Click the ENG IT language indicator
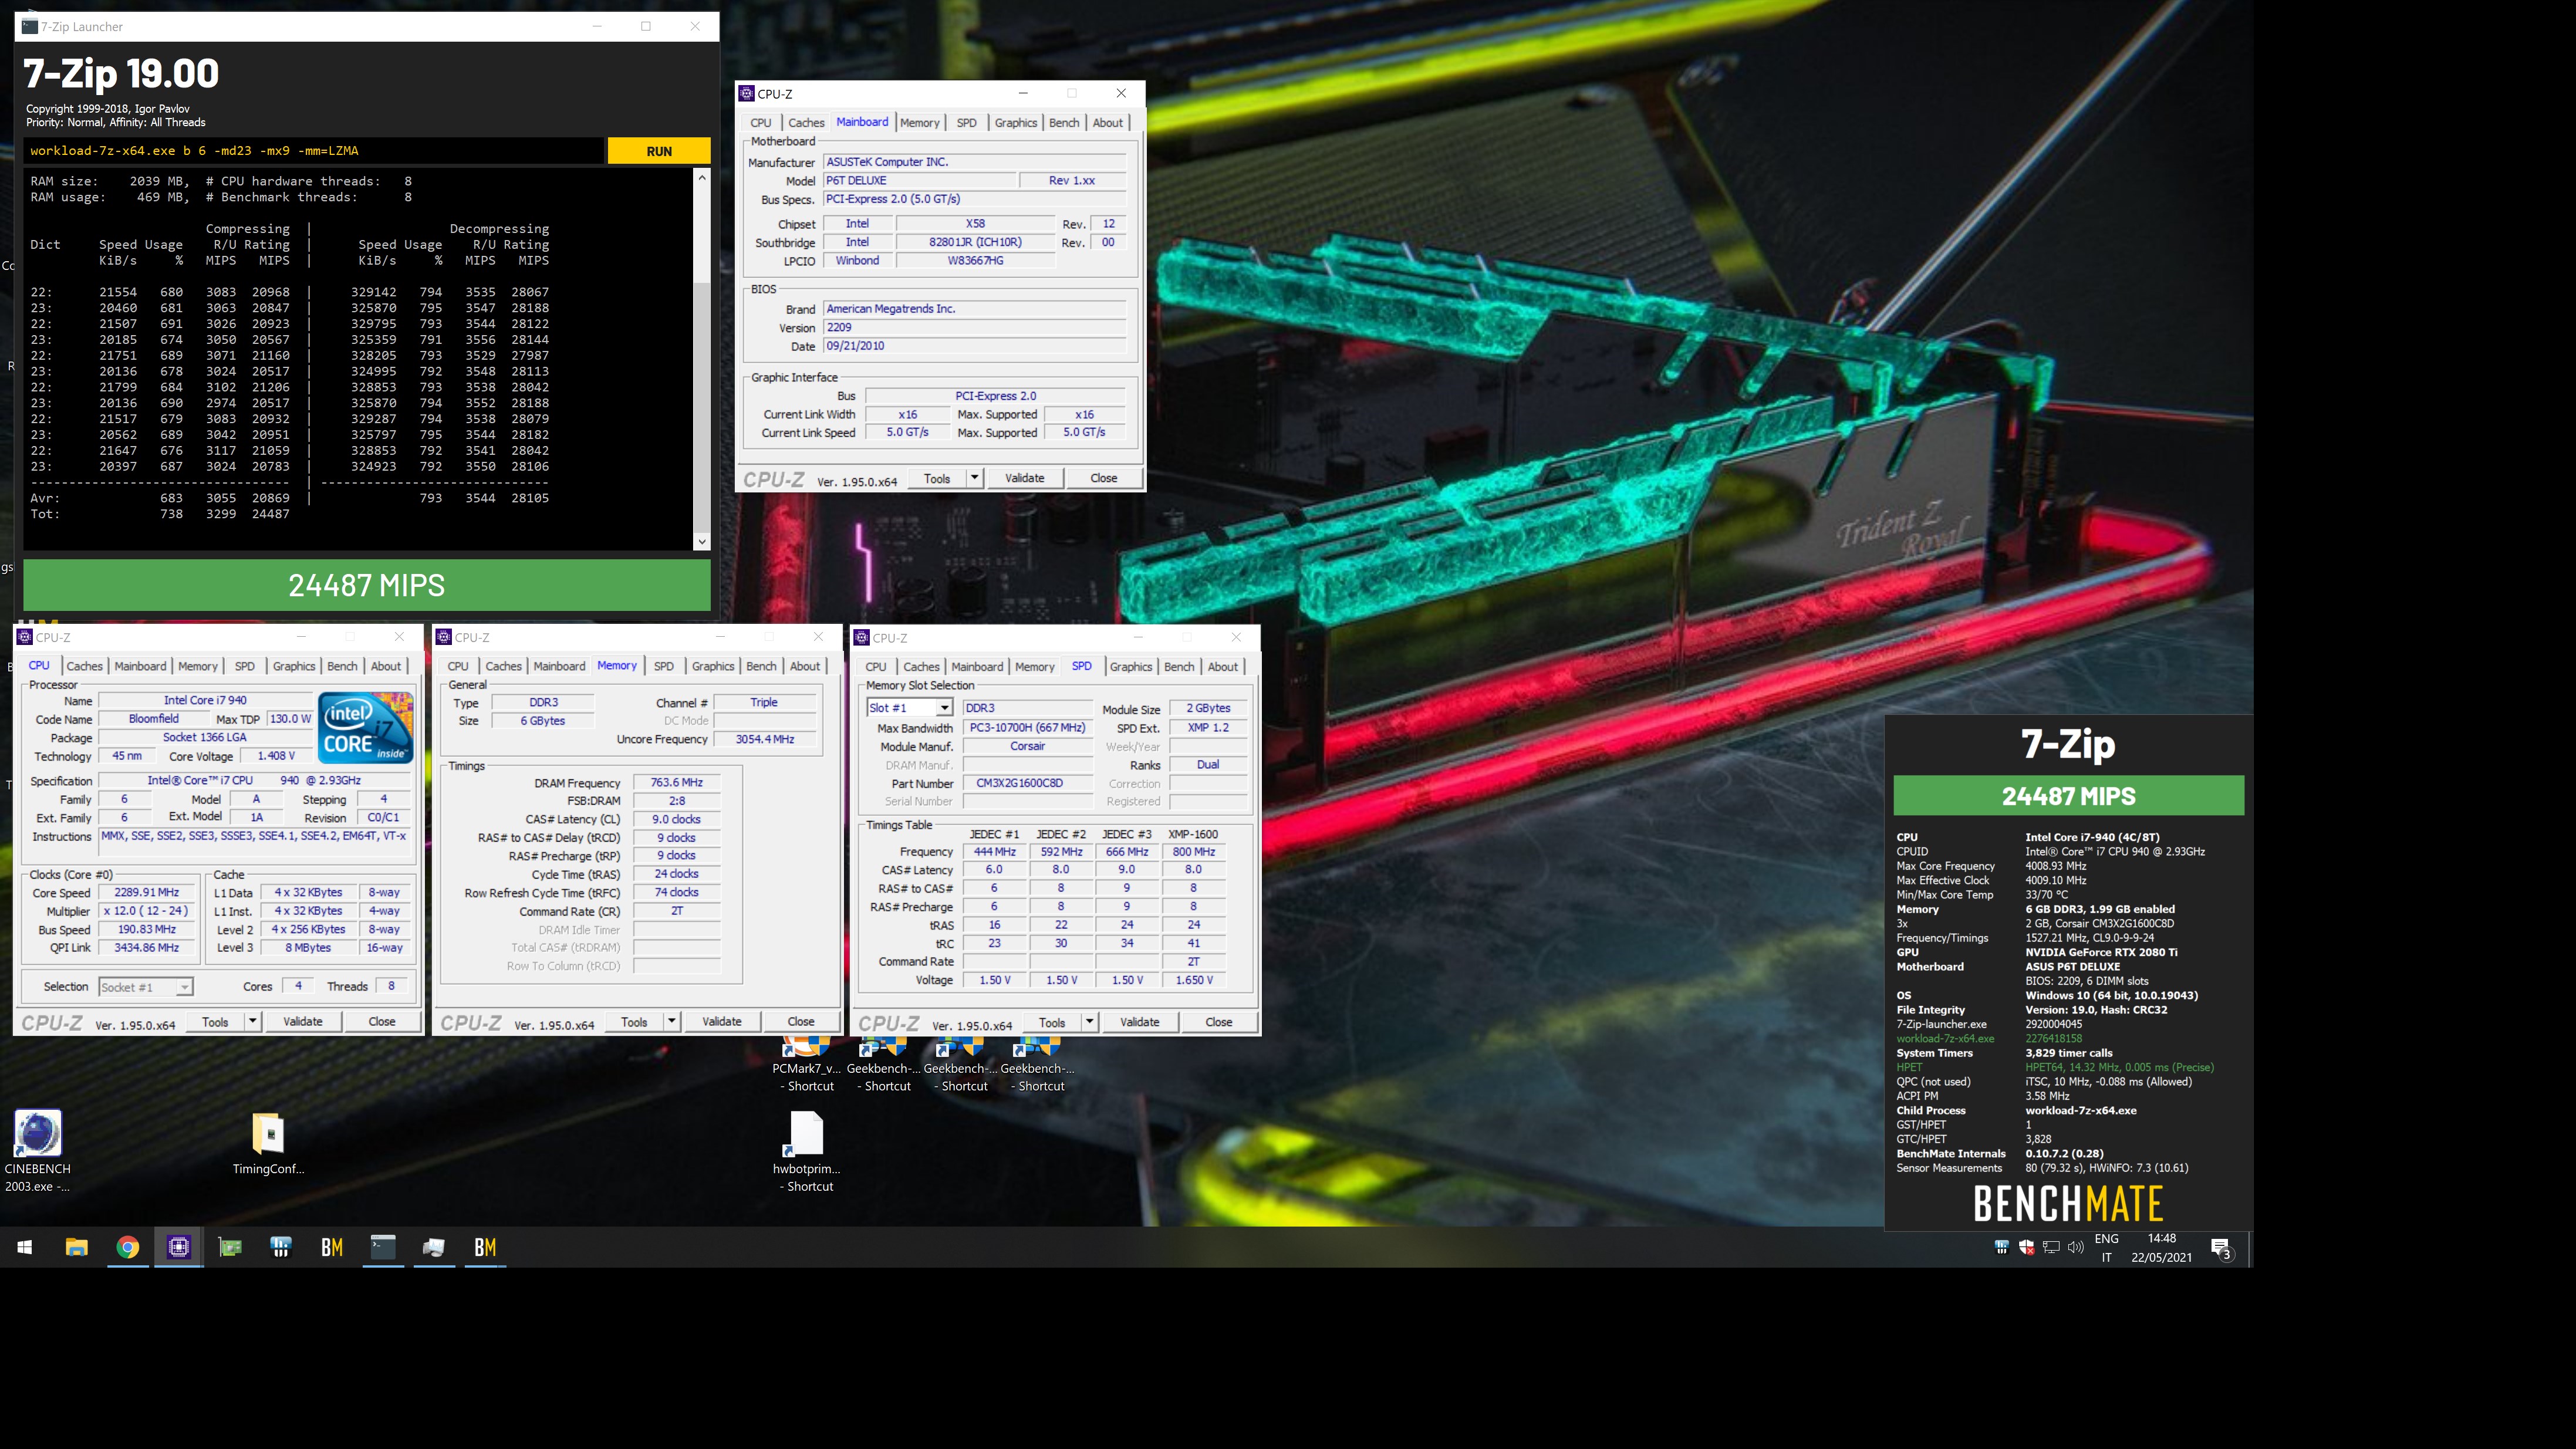This screenshot has width=2576, height=1449. point(2106,1248)
